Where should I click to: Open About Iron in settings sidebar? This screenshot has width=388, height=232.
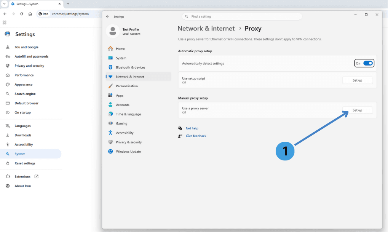[22, 186]
